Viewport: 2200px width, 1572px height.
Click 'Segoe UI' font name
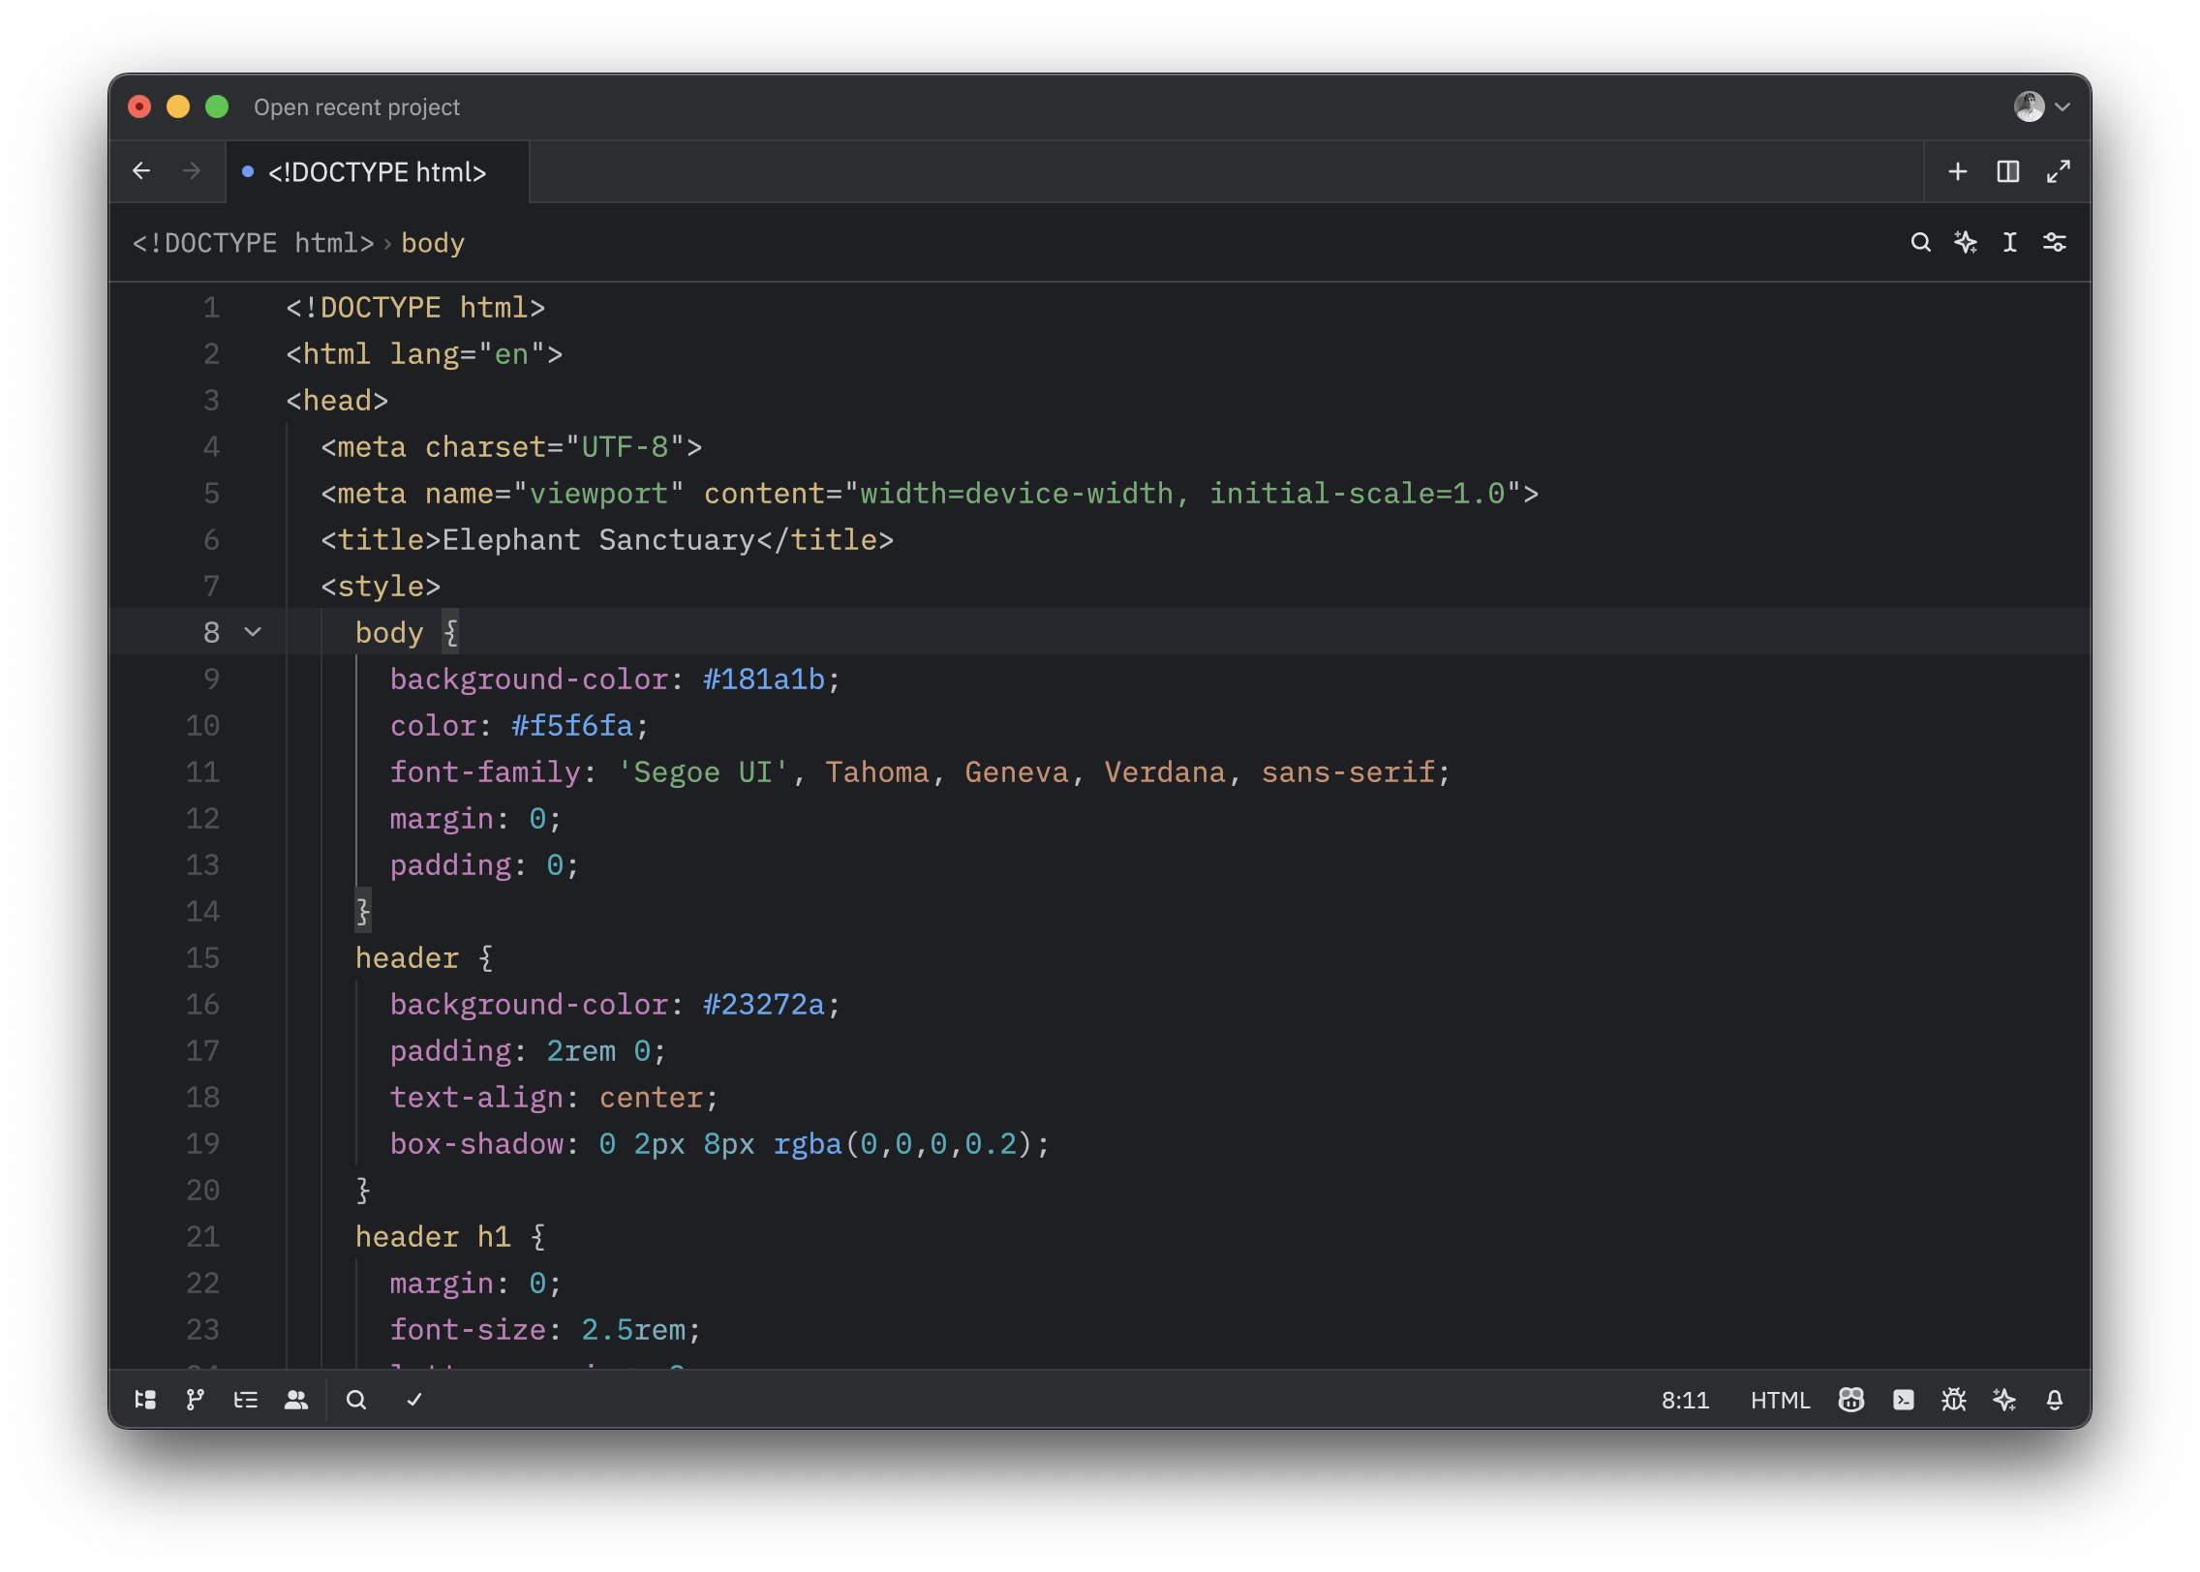coord(703,772)
